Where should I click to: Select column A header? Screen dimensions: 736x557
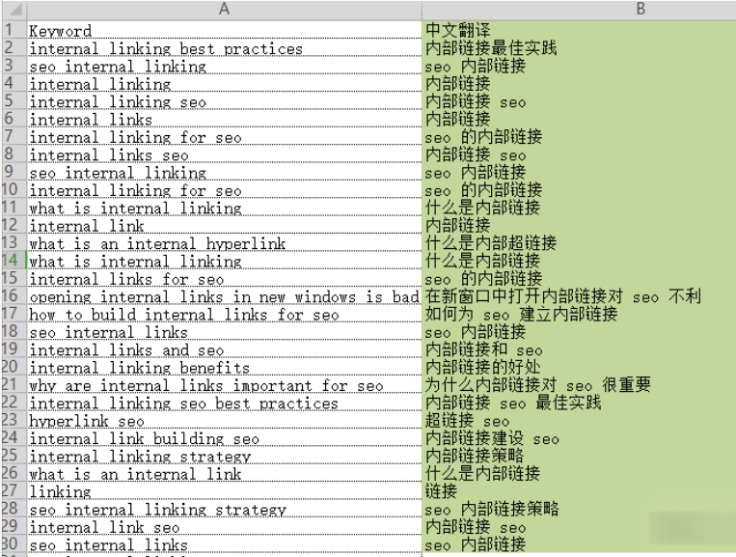pos(224,9)
